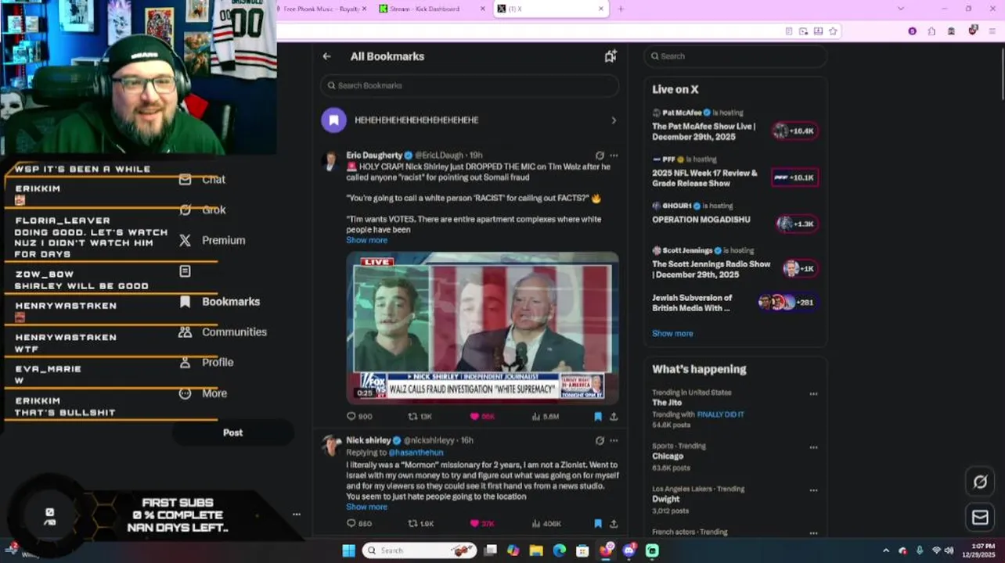
Task: Show more of Eric Daugherty's post
Action: pyautogui.click(x=366, y=240)
